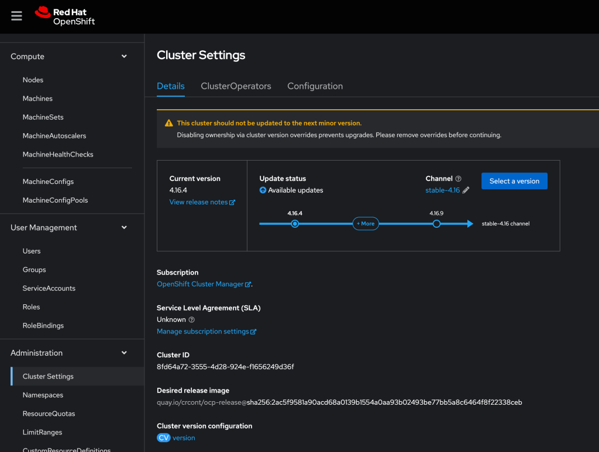Image resolution: width=599 pixels, height=452 pixels.
Task: Click the Available updates arrow icon
Action: (x=263, y=190)
